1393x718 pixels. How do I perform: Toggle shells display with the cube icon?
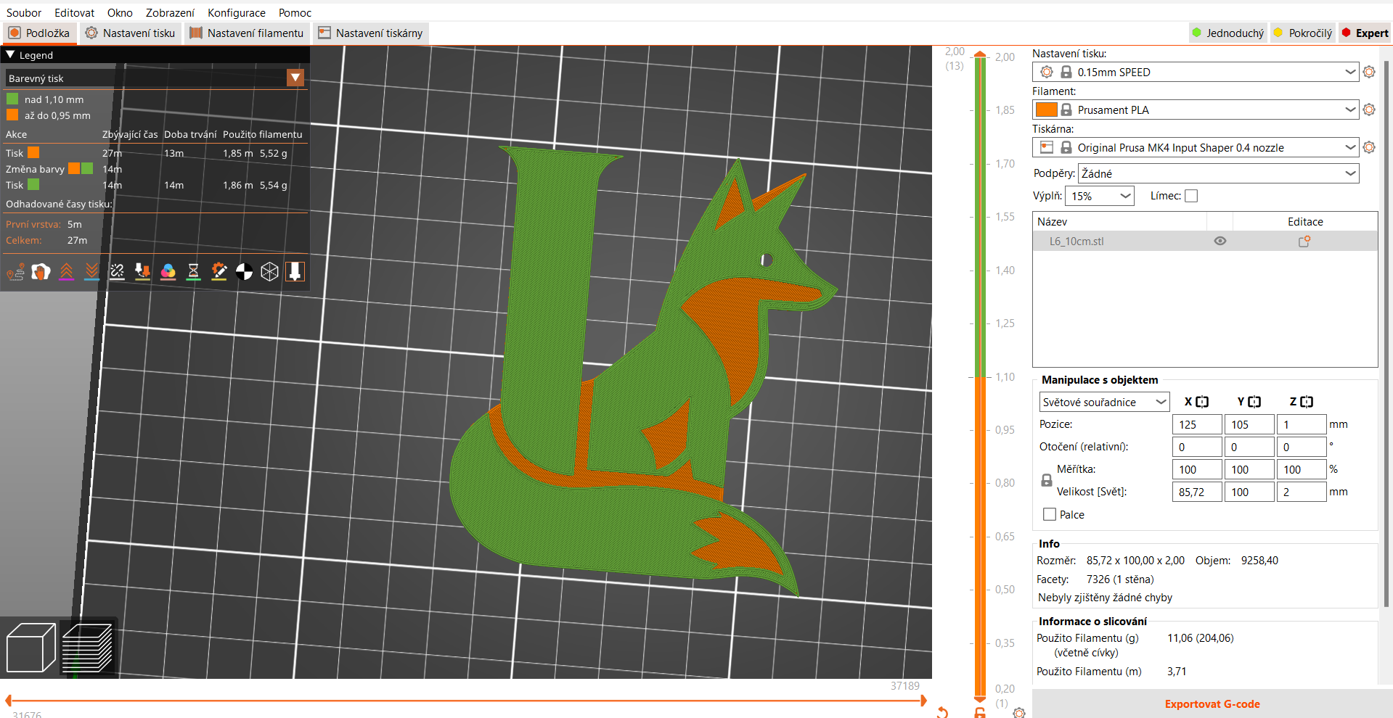click(x=269, y=272)
